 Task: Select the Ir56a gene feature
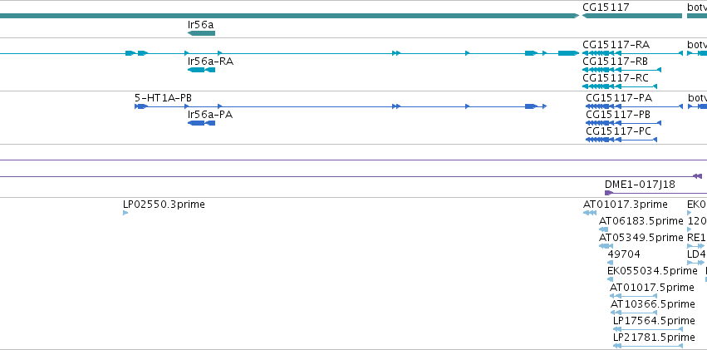pyautogui.click(x=201, y=33)
